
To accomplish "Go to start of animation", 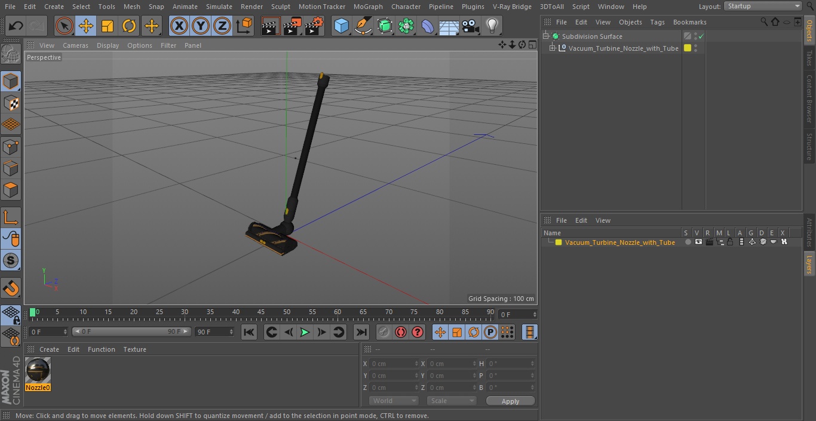I will coord(249,332).
